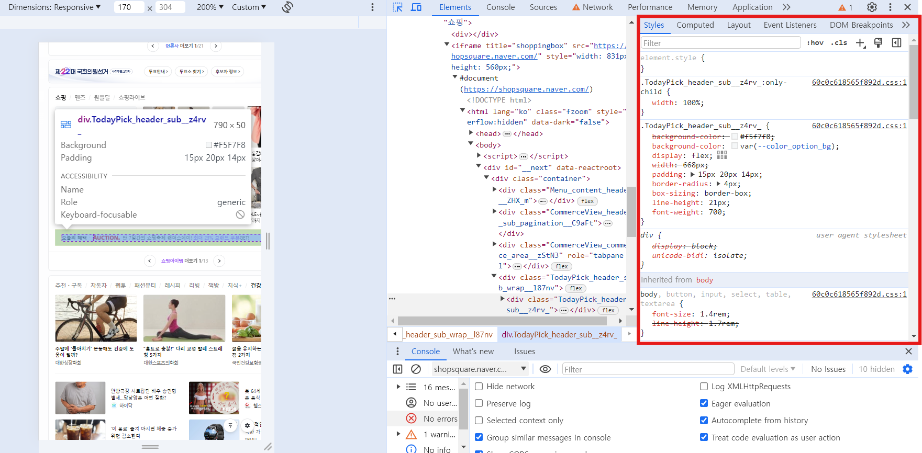Toggle the .hov element state button

click(x=815, y=43)
